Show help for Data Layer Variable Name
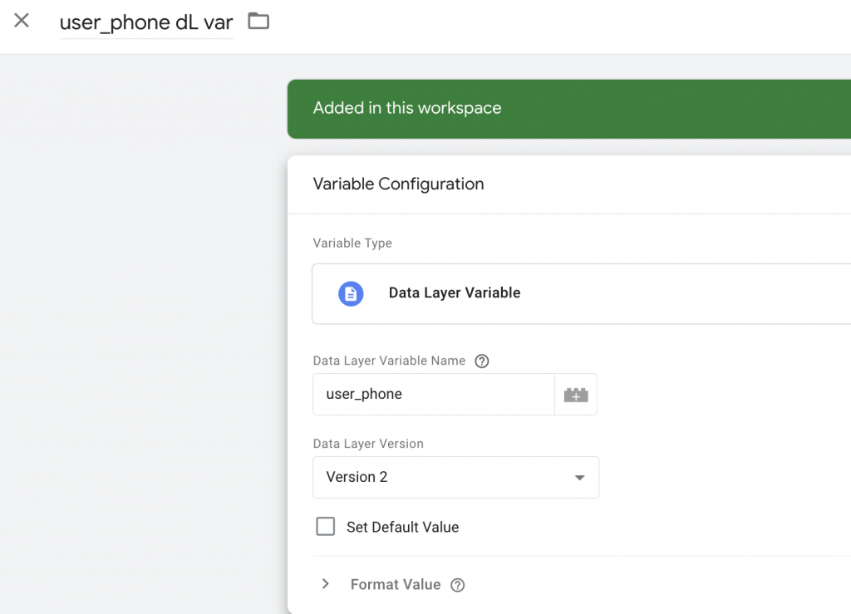The width and height of the screenshot is (851, 614). click(x=481, y=361)
